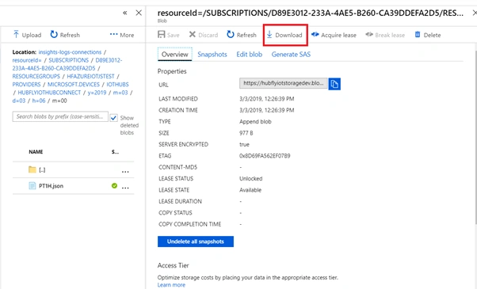Switch to the Overview tab

coord(174,55)
